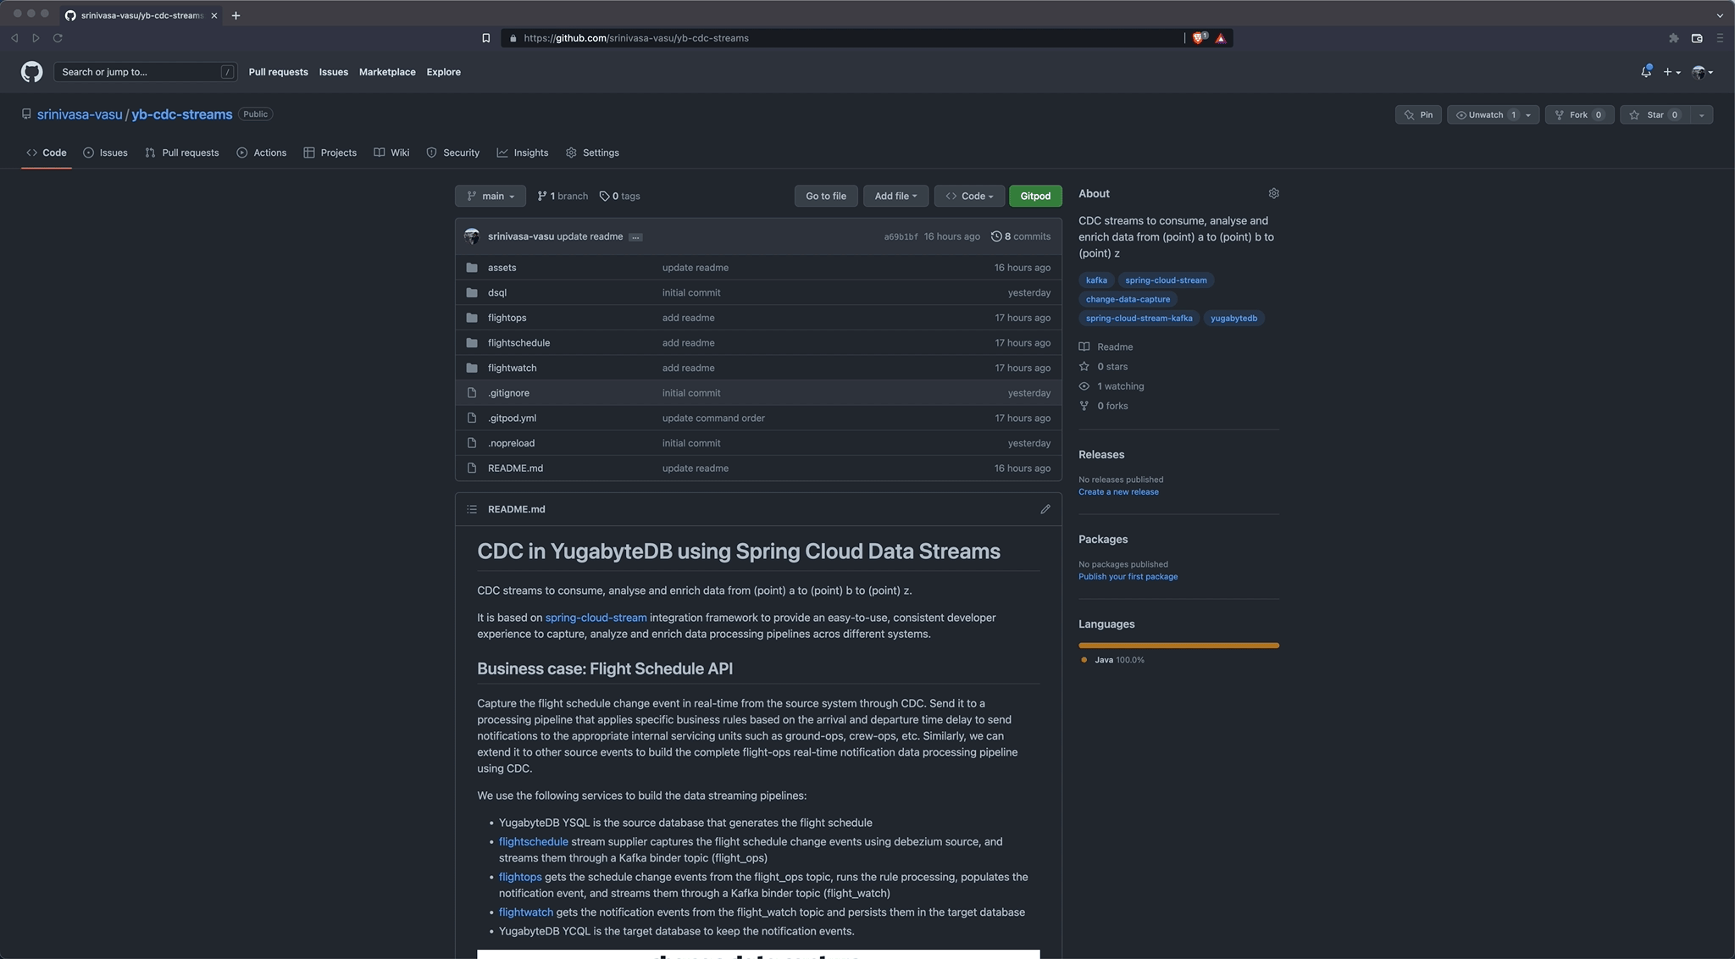
Task: Open the flightops folder
Action: tap(507, 318)
